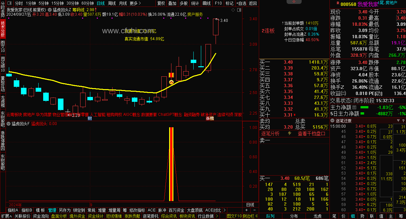The width and height of the screenshot is (406, 219).
Task: Open the 逐笔委托 tab
Action: coord(151,216)
